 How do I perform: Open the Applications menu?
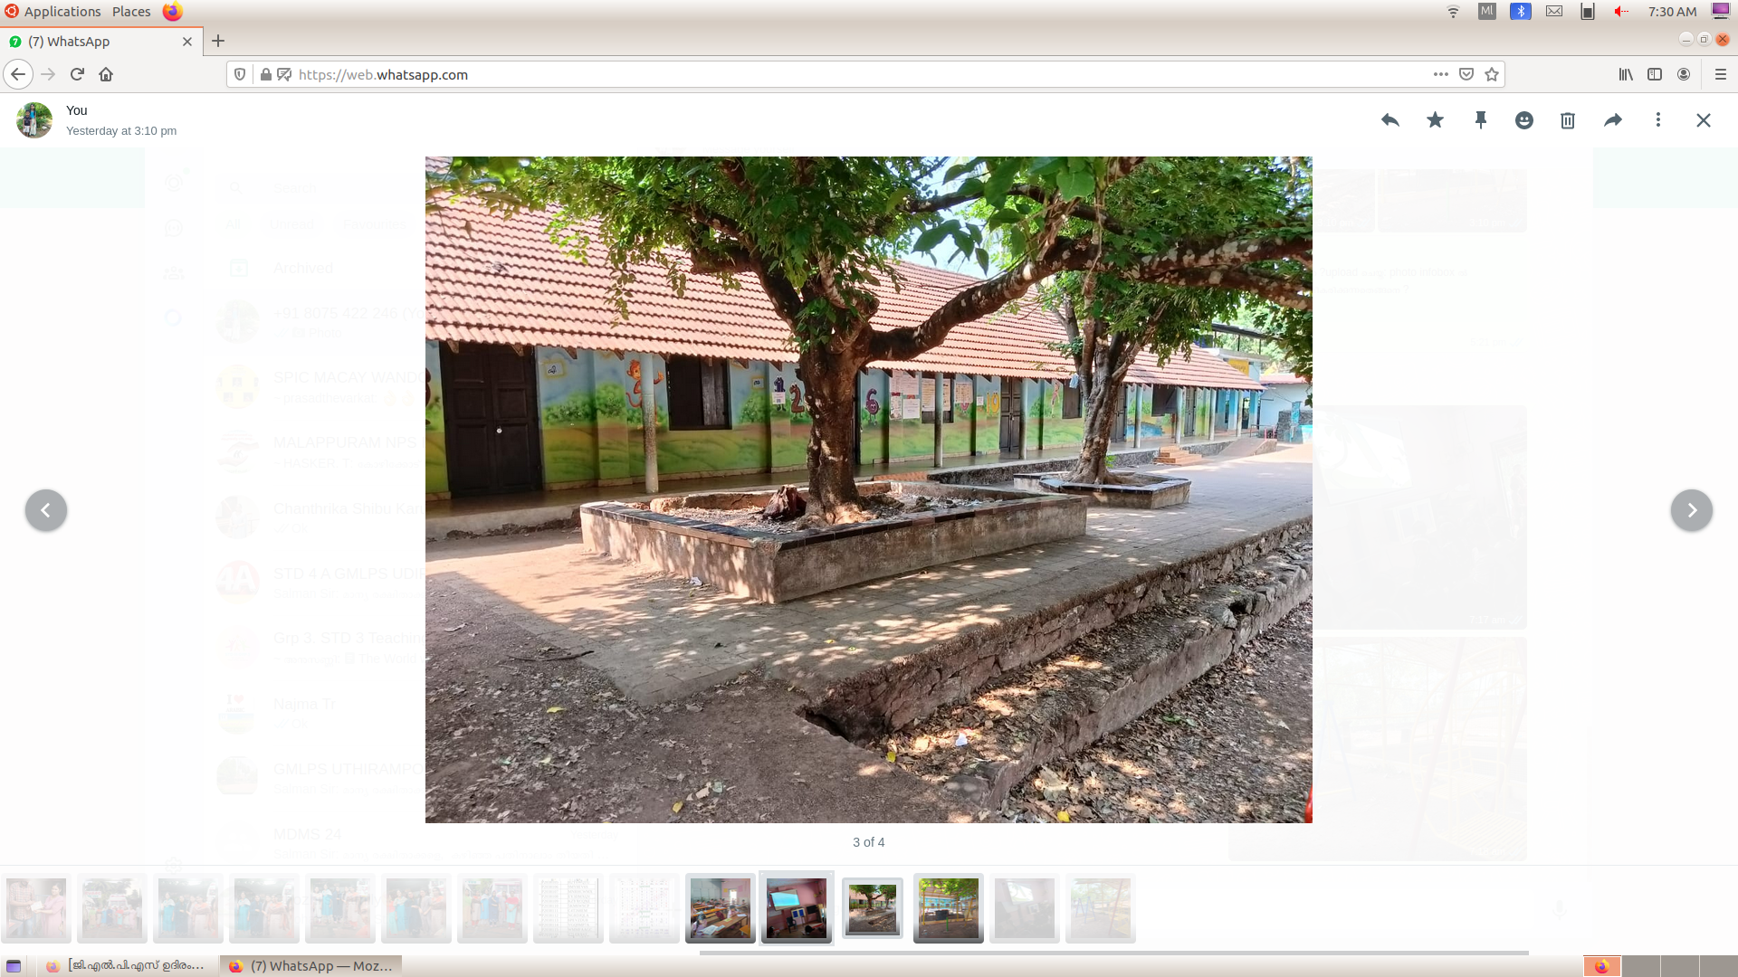(62, 12)
